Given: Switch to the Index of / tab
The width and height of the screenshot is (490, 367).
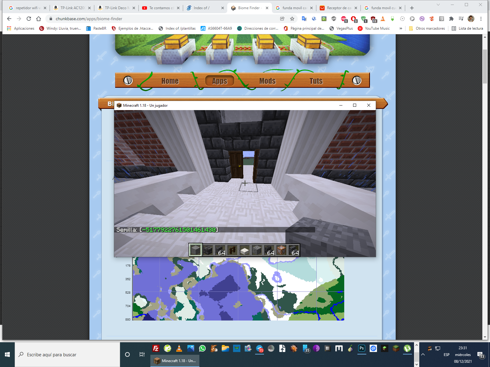Looking at the screenshot, I should tap(202, 8).
